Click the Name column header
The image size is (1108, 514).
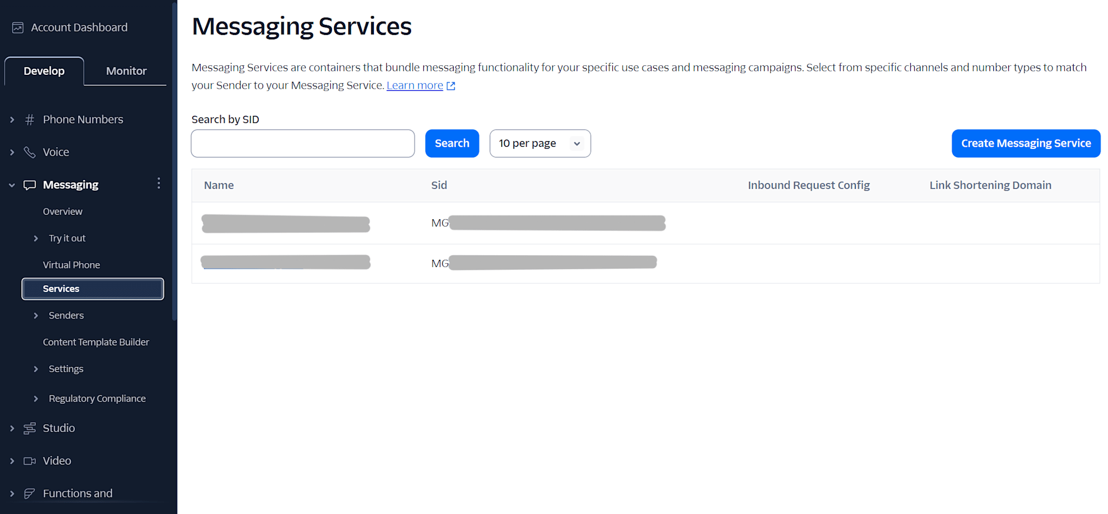pyautogui.click(x=219, y=186)
